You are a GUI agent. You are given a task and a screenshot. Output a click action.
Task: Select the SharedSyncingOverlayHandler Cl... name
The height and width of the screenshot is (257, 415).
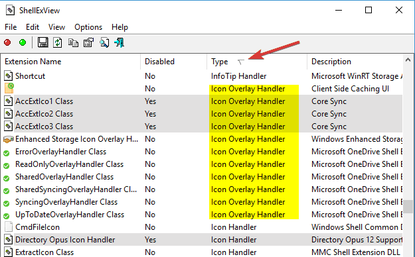[x=76, y=189]
